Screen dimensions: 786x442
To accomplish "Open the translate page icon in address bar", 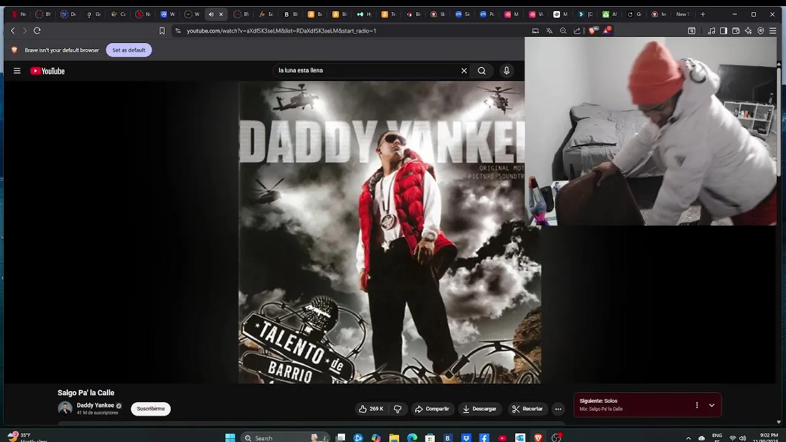I will click(550, 31).
